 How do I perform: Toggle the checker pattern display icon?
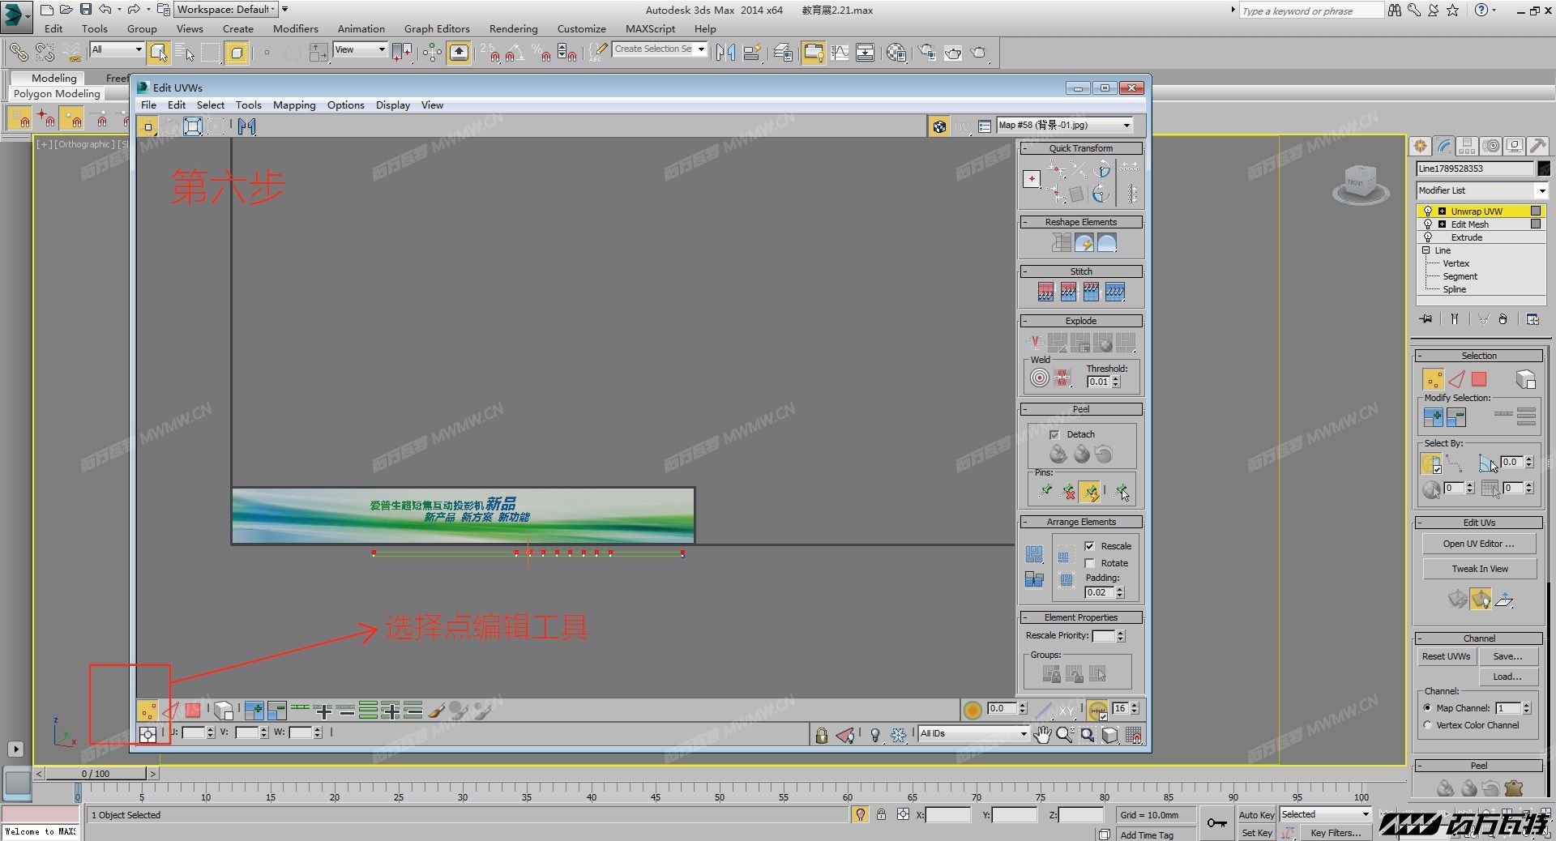939,126
